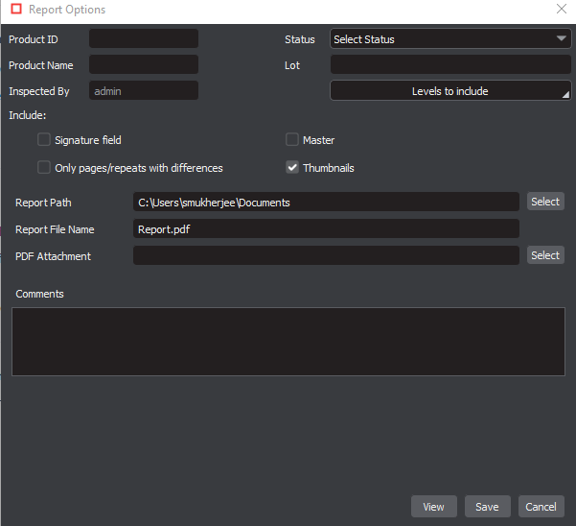
Task: Click the PDF Attachment input field
Action: (326, 255)
